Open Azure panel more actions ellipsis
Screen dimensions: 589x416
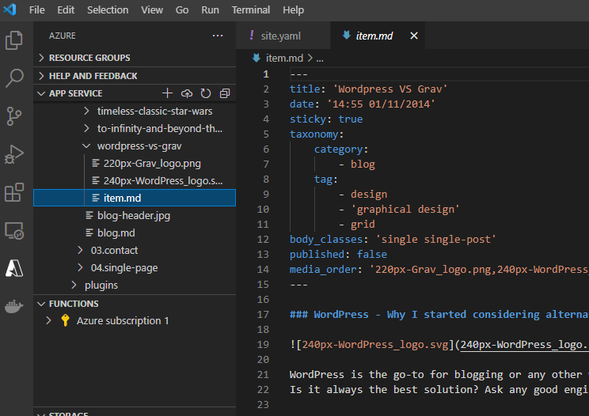tap(218, 36)
